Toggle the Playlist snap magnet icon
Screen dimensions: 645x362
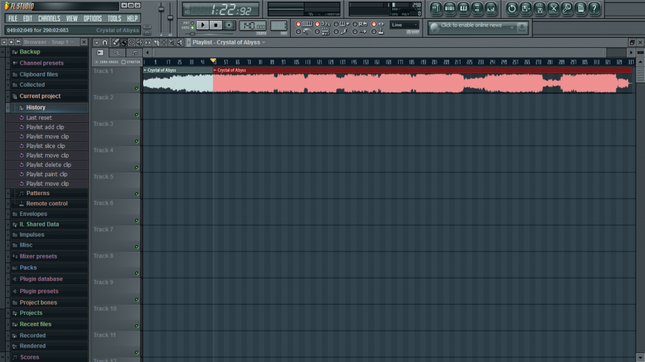[105, 42]
